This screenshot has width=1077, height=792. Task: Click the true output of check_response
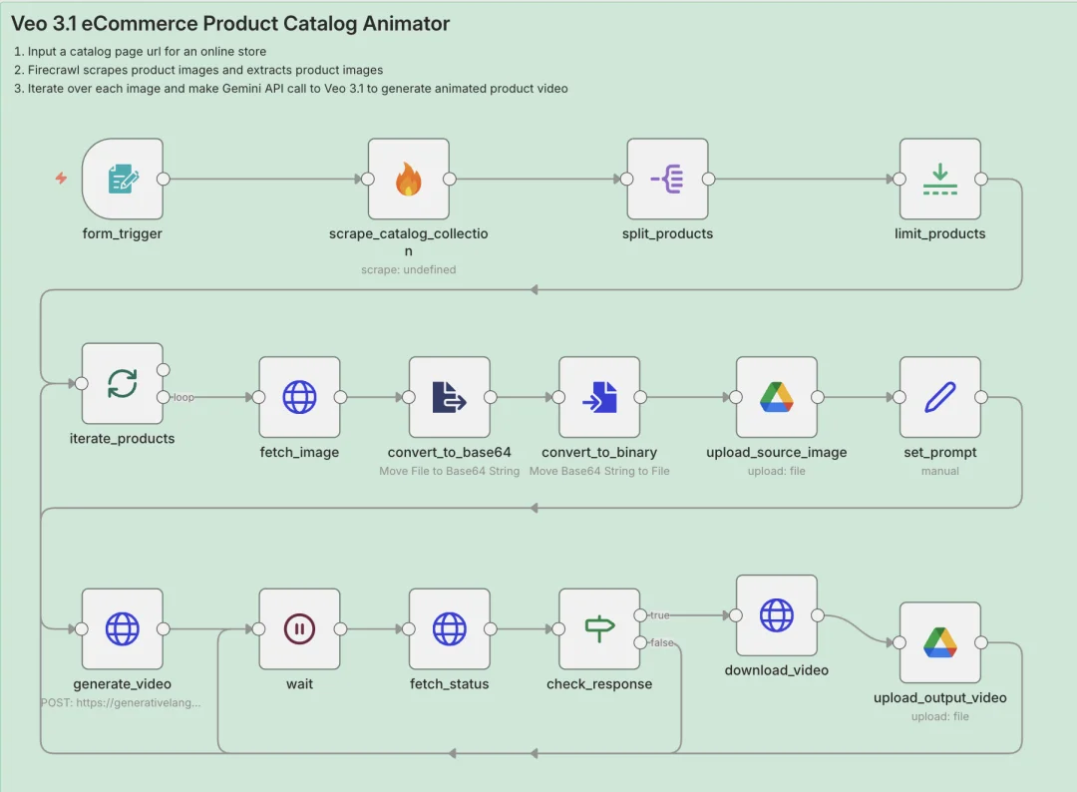[x=639, y=615]
